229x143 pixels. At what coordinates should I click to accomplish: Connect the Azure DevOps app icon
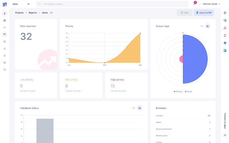[225, 20]
